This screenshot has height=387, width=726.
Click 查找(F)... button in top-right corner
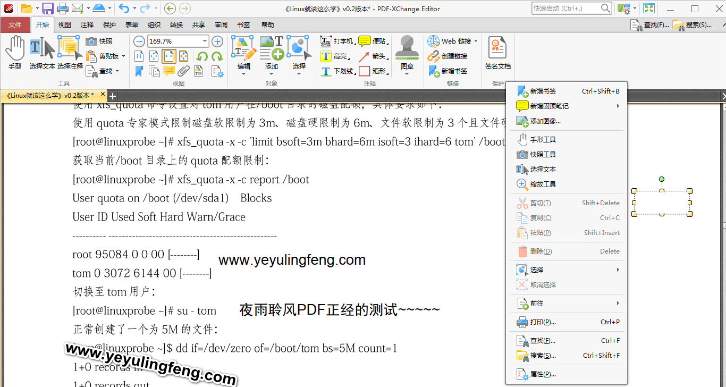click(649, 25)
